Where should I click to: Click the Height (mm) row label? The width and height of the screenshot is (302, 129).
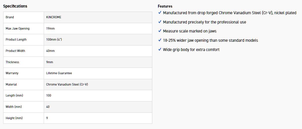coord(14,118)
